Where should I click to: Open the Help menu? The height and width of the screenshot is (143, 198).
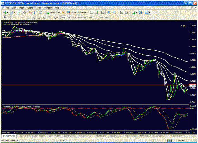point(57,8)
